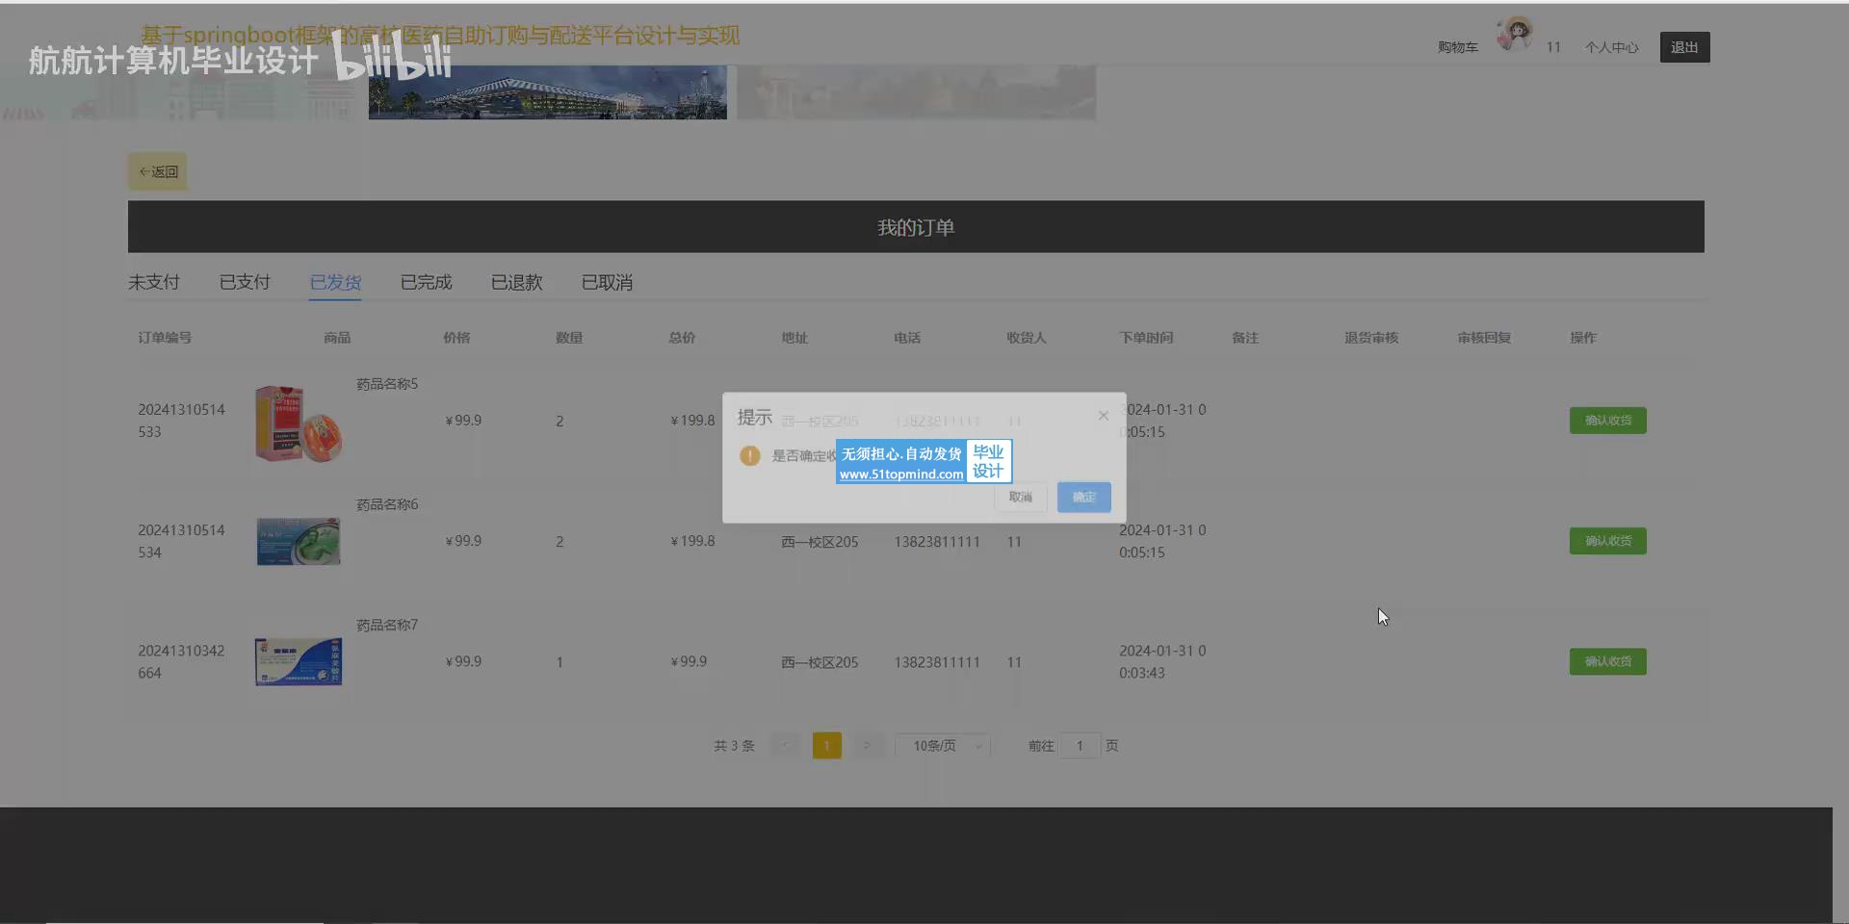This screenshot has height=924, width=1849.
Task: View the 已取消 orders tab
Action: click(607, 282)
